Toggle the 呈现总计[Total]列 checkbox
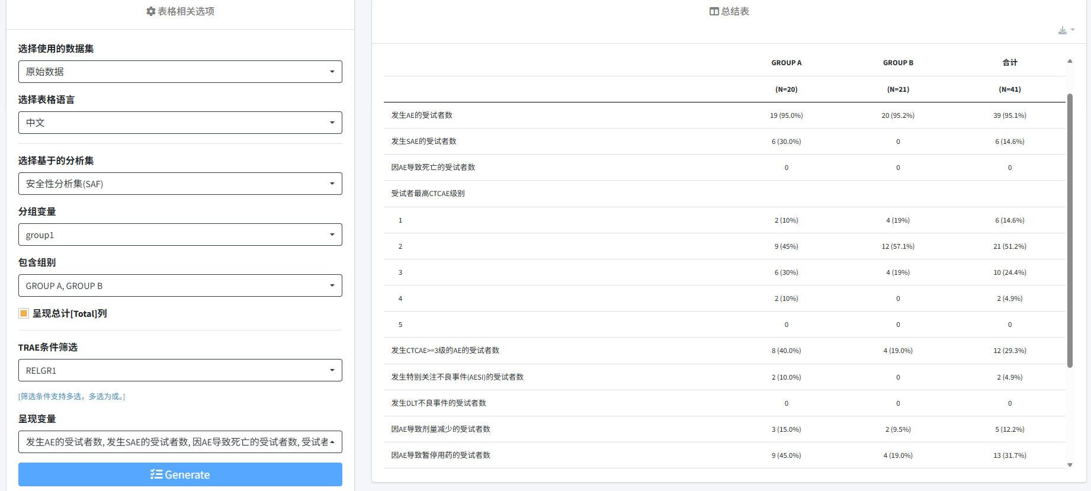The height and width of the screenshot is (491, 1091). [24, 313]
